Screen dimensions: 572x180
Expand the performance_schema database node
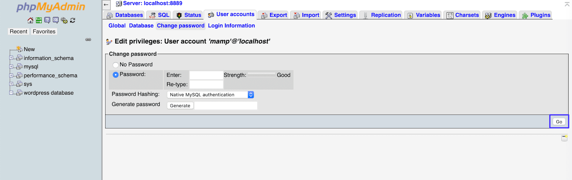pyautogui.click(x=11, y=76)
